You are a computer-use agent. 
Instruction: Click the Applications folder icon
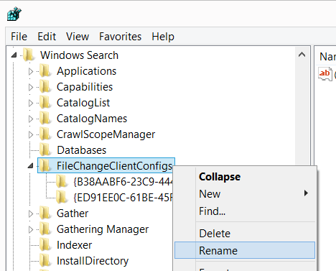(45, 70)
